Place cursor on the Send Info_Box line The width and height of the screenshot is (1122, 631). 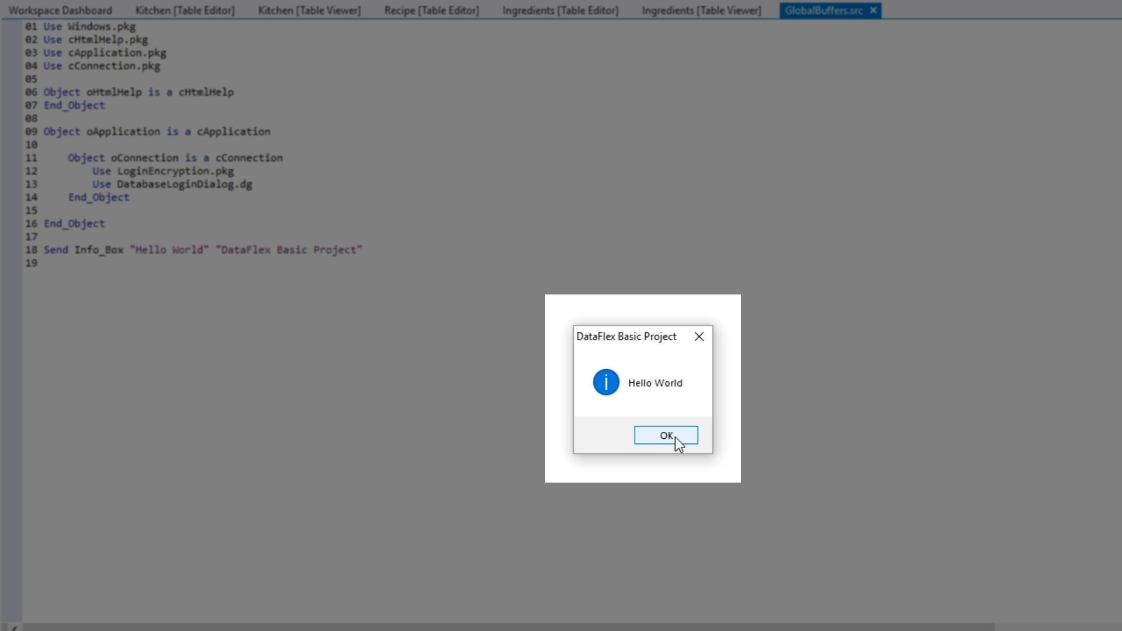tap(202, 250)
